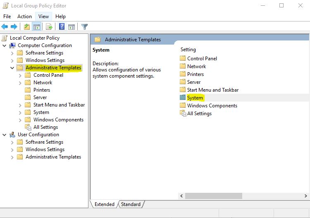
Task: Open the File menu
Action: coord(7,17)
